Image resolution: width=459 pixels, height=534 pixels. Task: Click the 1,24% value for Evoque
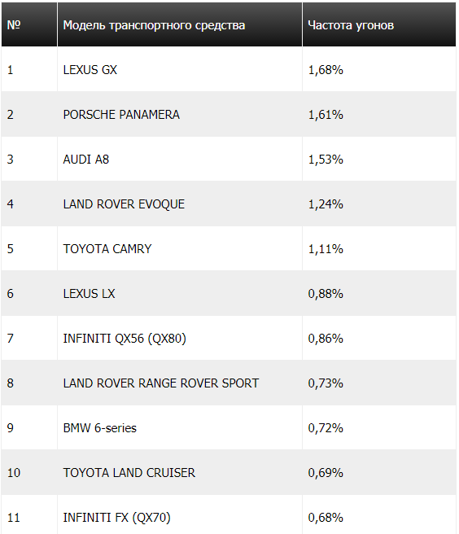(x=326, y=204)
